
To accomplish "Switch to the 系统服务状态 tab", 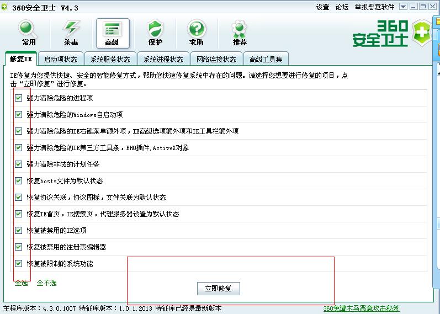I will [110, 59].
